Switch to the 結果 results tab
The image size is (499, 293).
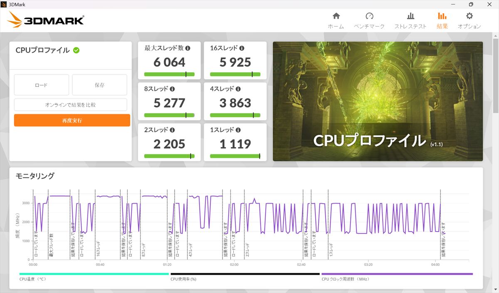[442, 20]
